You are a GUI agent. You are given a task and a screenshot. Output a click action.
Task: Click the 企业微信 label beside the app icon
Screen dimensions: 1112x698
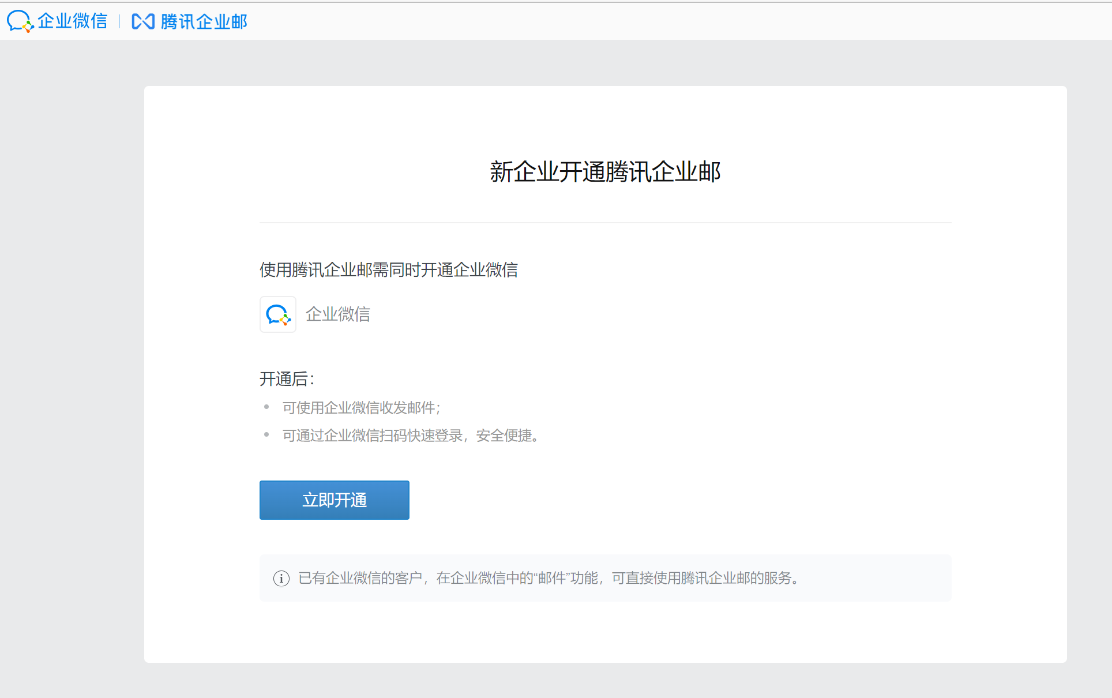338,314
